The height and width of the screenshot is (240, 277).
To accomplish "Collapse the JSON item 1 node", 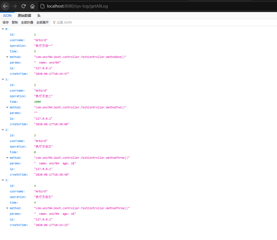I will pyautogui.click(x=3, y=79).
